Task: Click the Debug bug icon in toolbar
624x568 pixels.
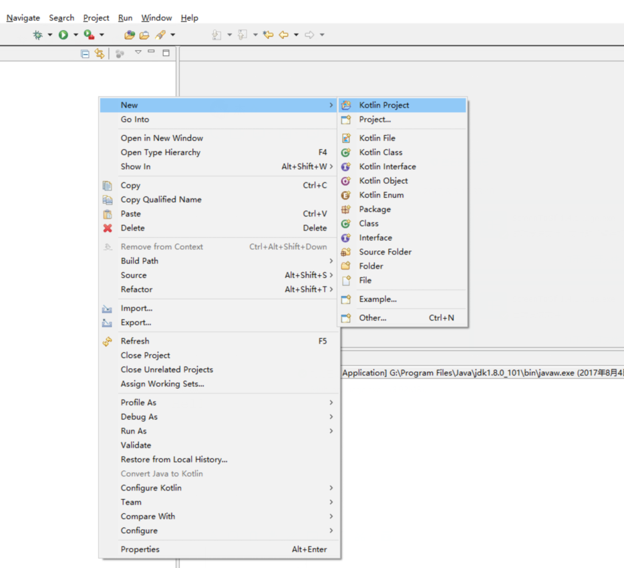Action: [x=38, y=35]
